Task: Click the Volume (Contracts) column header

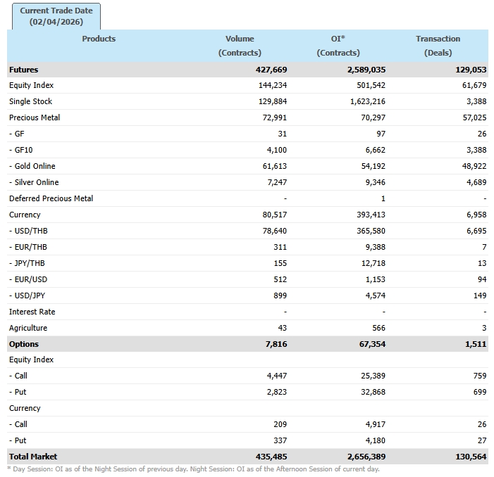Action: 240,46
